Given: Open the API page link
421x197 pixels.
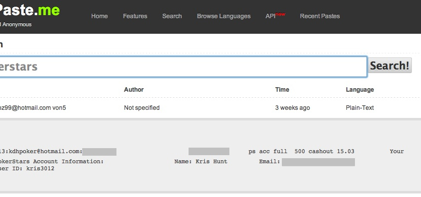Looking at the screenshot, I should pyautogui.click(x=270, y=16).
